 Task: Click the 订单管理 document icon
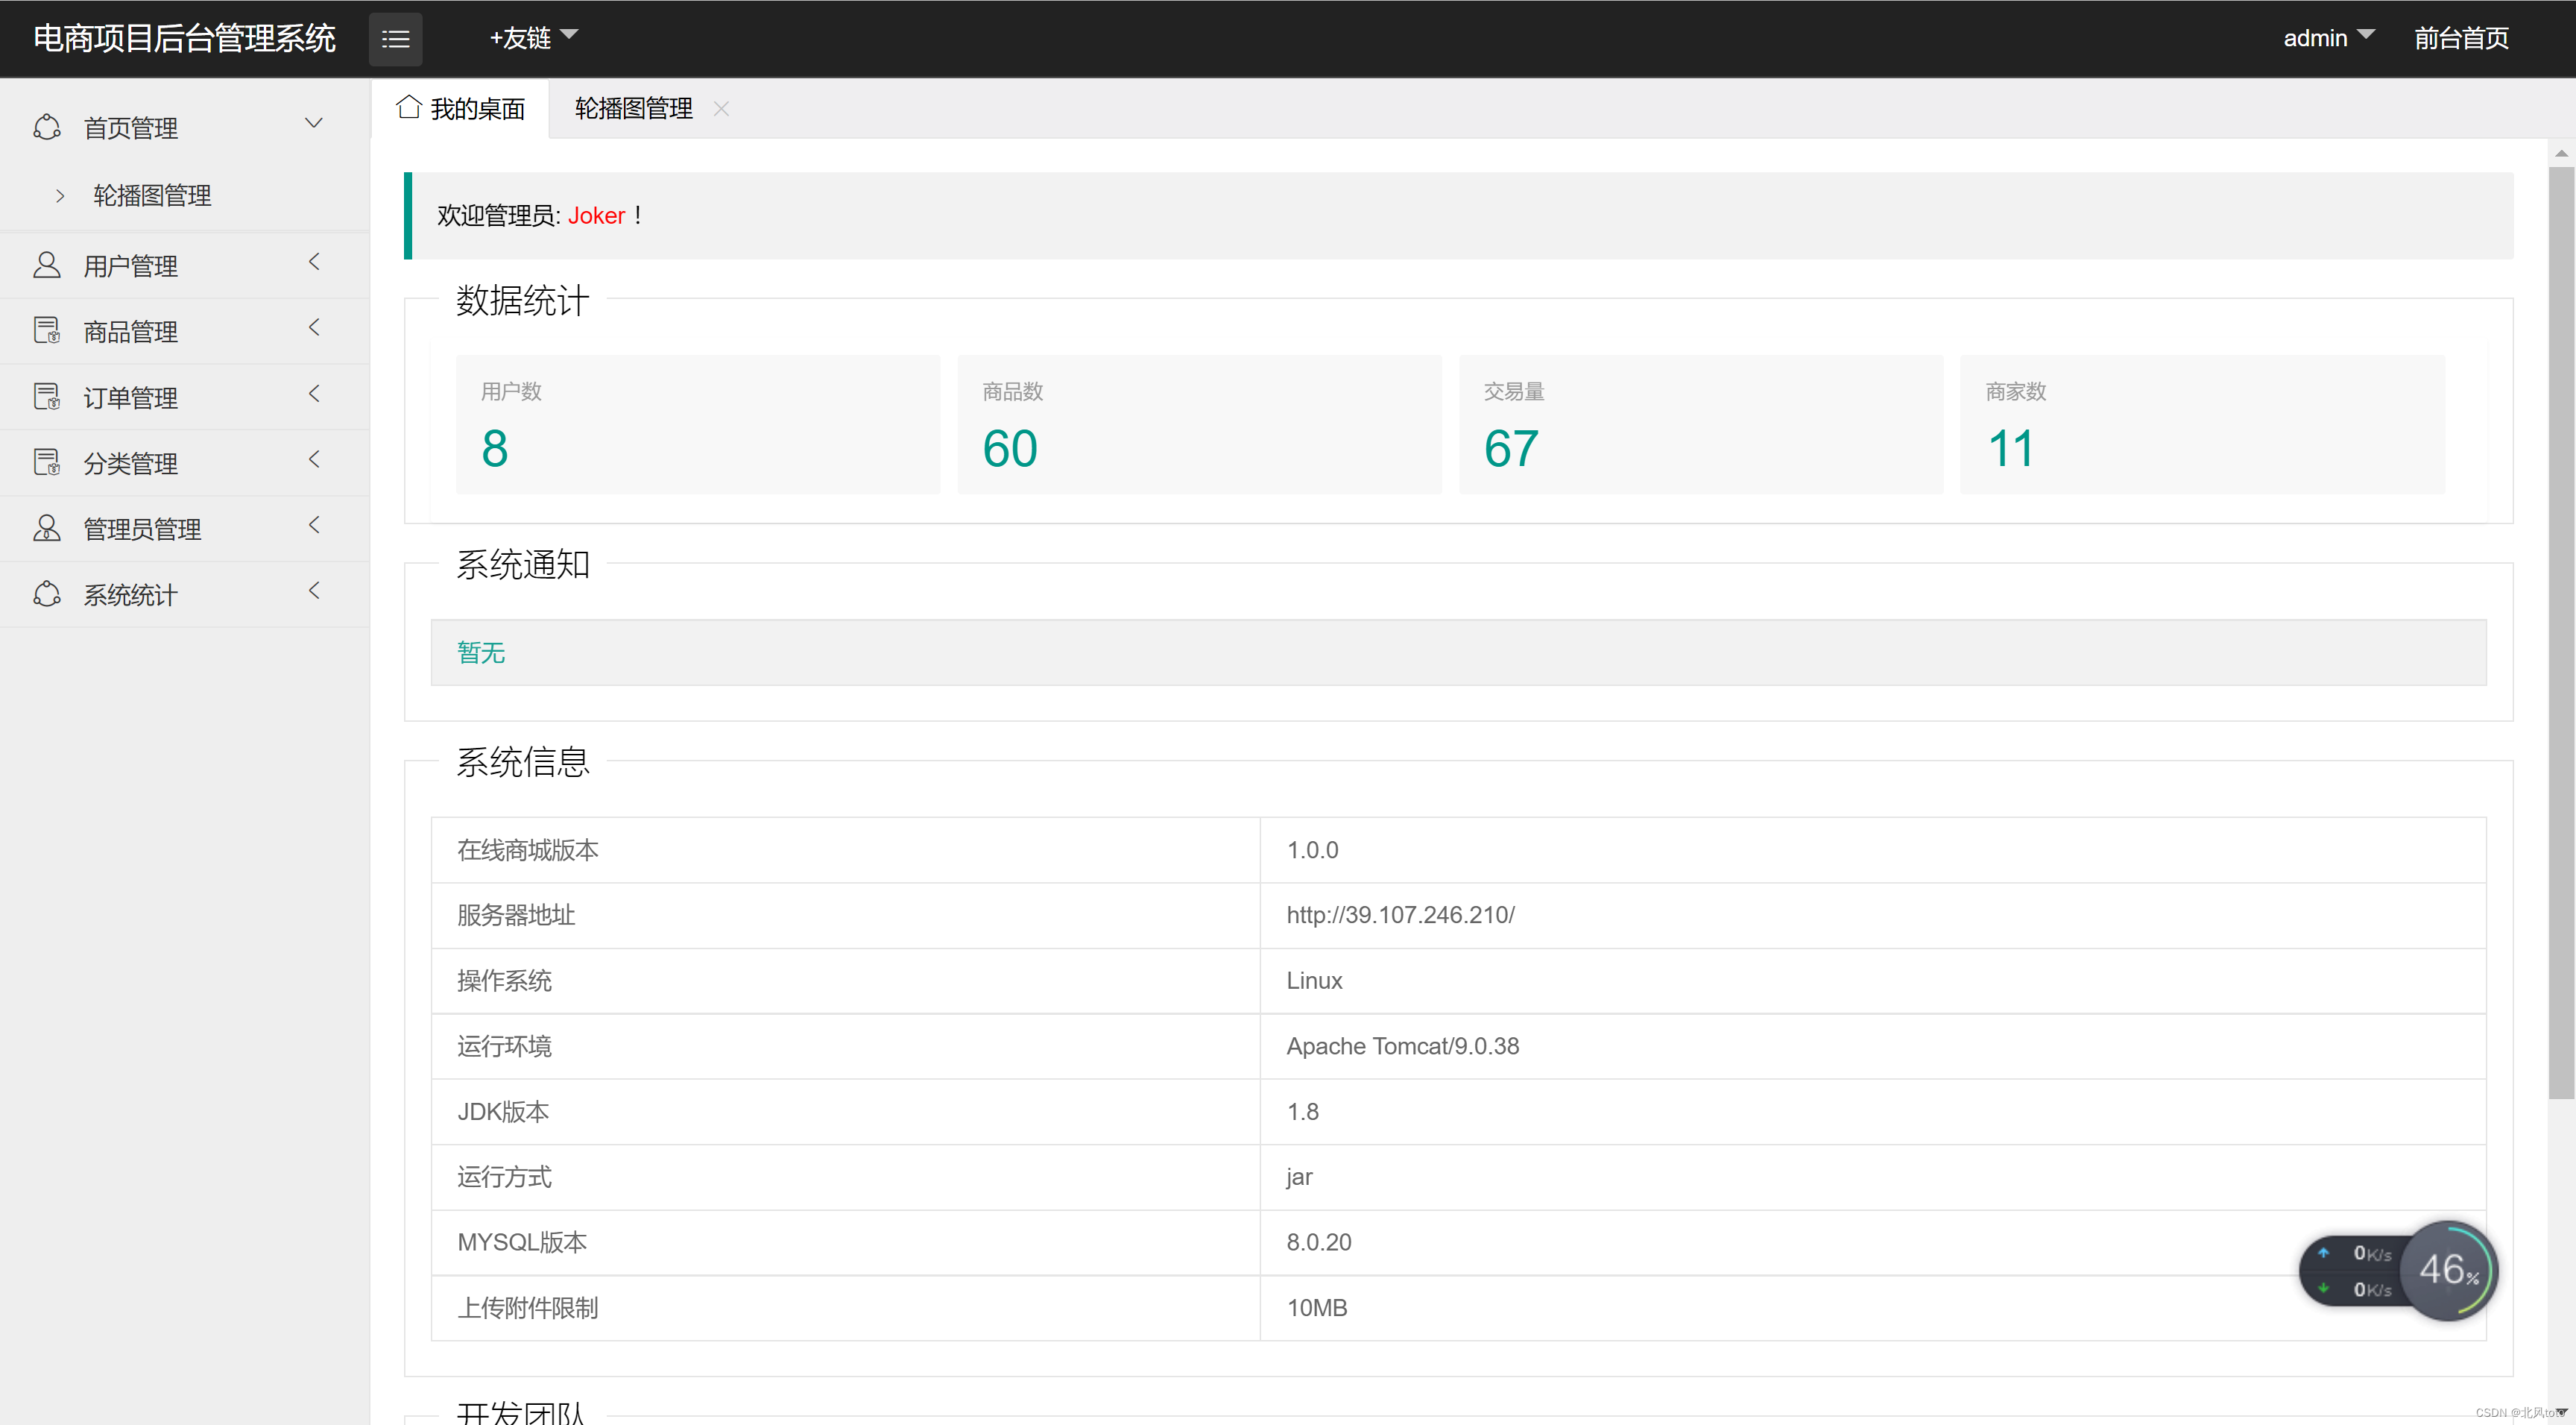(x=47, y=396)
